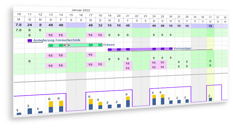Select day 21 in the date header
The width and height of the screenshot is (233, 129).
pyautogui.click(x=128, y=16)
